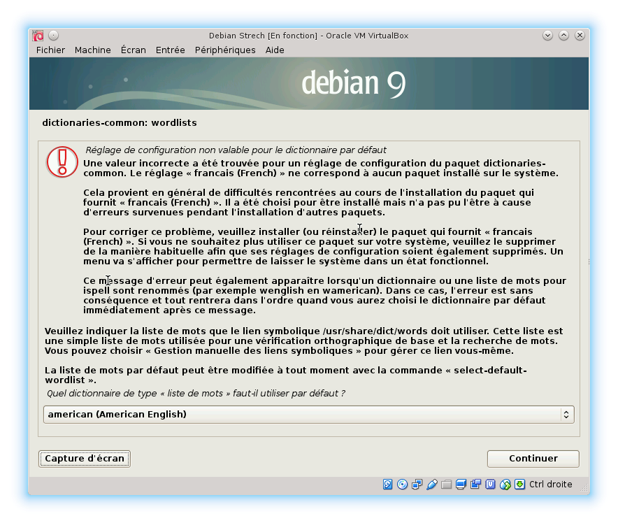Click the keyboard capture green arrow icon
Image resolution: width=618 pixels, height=523 pixels.
(520, 485)
